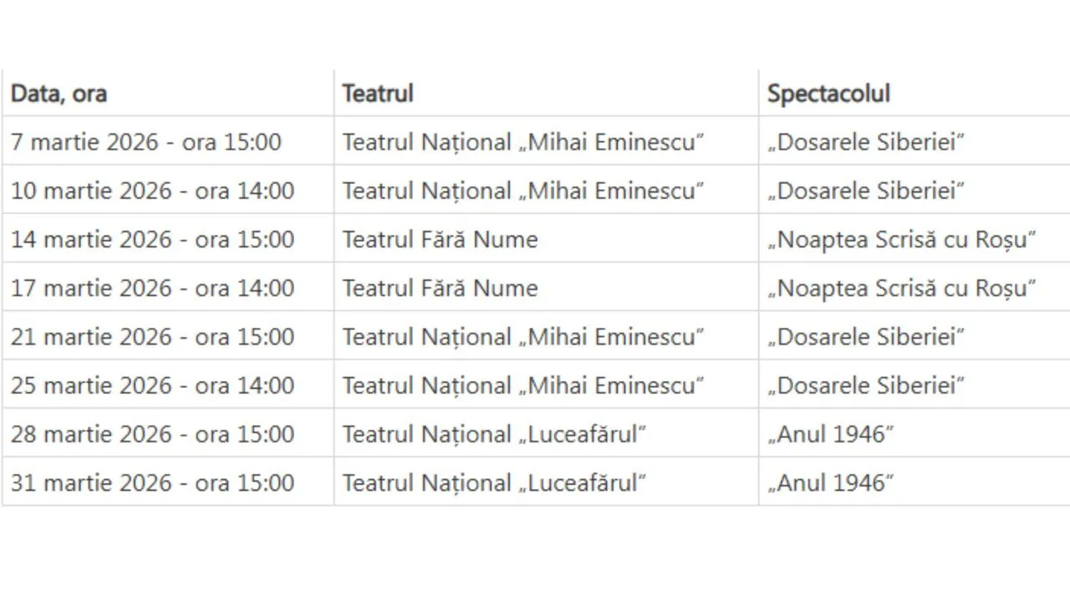Click the "10 martie 2026 - ora 14:00" cell

tap(152, 191)
